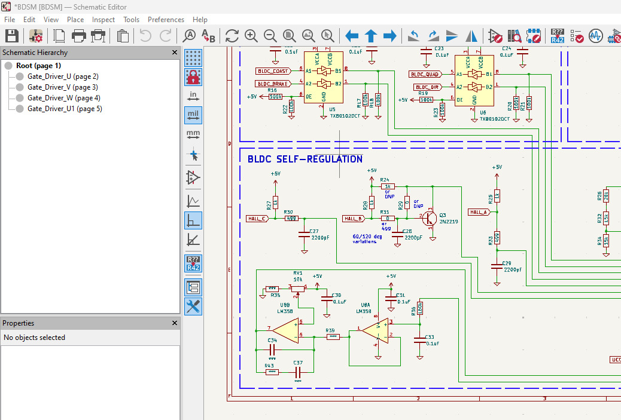
Task: Select free-angle line drawing mode
Action: tap(193, 201)
